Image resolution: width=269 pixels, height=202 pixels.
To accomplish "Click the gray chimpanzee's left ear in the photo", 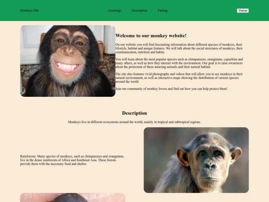I will [x=183, y=157].
